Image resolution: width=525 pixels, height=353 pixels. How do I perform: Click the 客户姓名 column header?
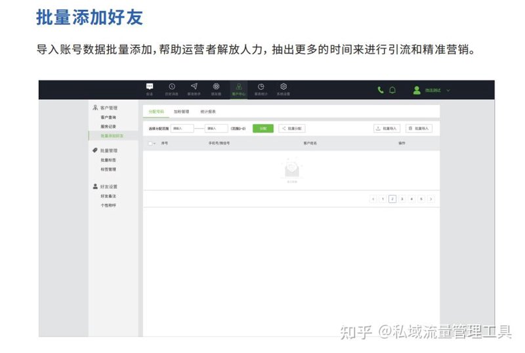pos(310,143)
